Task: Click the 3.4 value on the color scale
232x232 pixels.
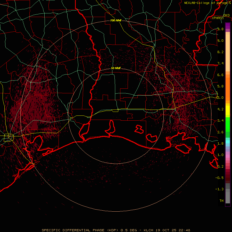Action: tap(220, 121)
